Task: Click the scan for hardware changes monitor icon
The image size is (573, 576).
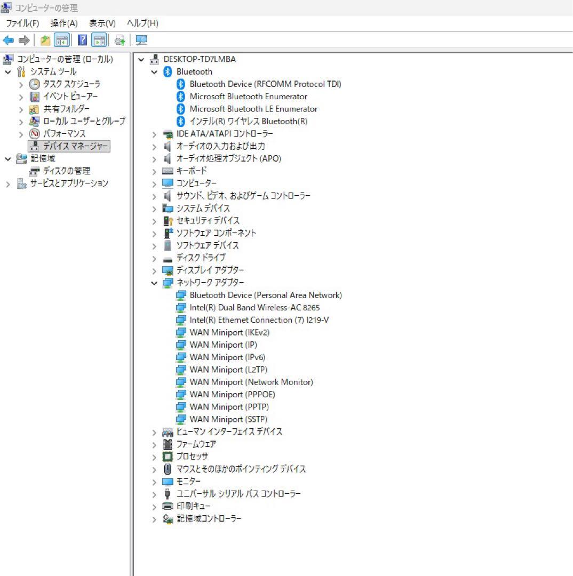Action: coord(141,40)
